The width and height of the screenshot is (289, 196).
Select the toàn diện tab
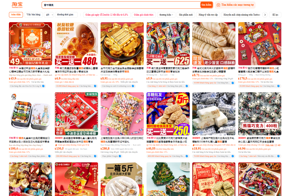coord(16,15)
